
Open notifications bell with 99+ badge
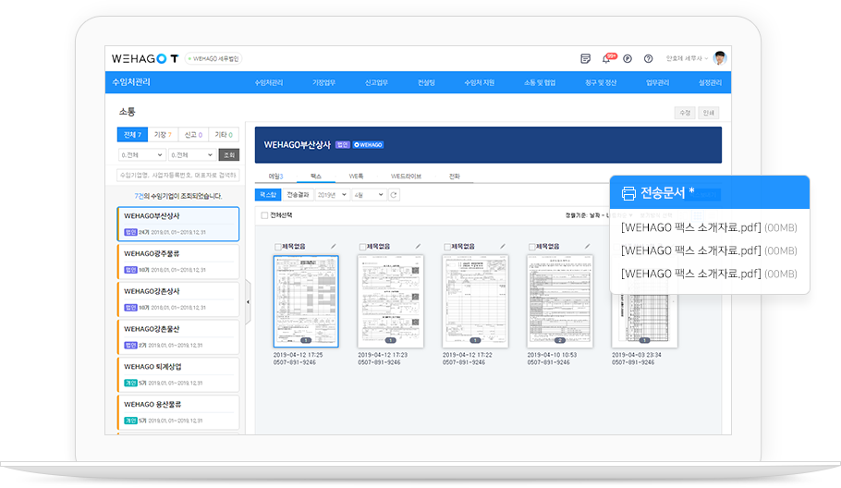[x=608, y=58]
